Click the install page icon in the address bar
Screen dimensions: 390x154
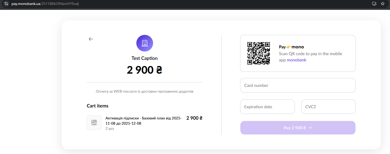pos(374,4)
